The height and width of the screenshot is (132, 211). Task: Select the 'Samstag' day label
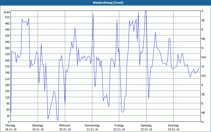pyautogui.click(x=146, y=126)
